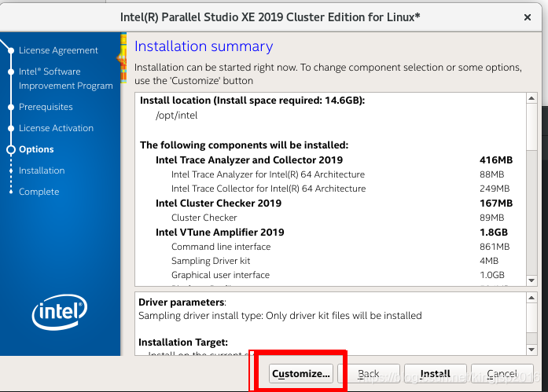Select the Prerequisites step

click(46, 107)
